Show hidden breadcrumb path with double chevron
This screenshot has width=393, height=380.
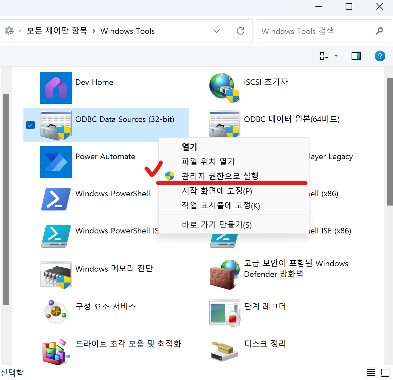pyautogui.click(x=20, y=31)
